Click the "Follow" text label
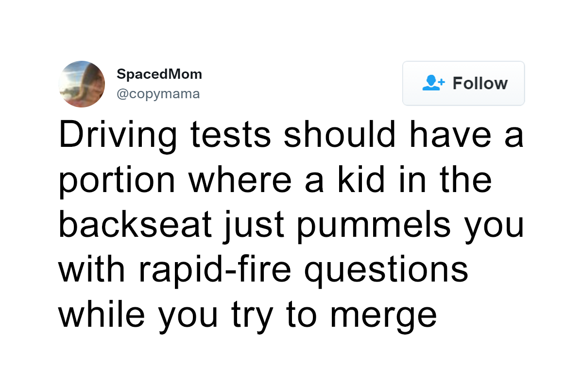 tap(480, 83)
